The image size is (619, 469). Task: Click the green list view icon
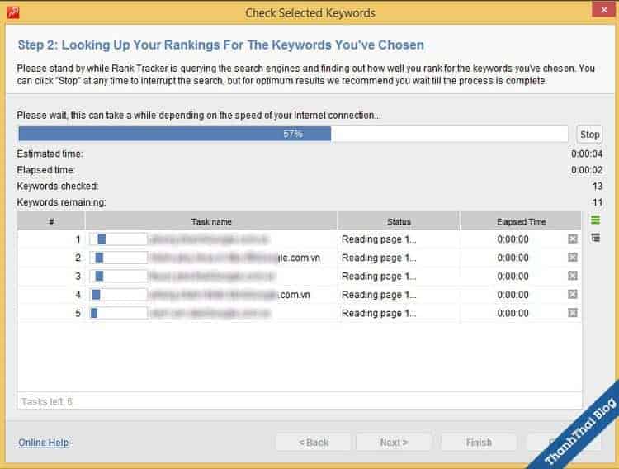click(x=595, y=220)
